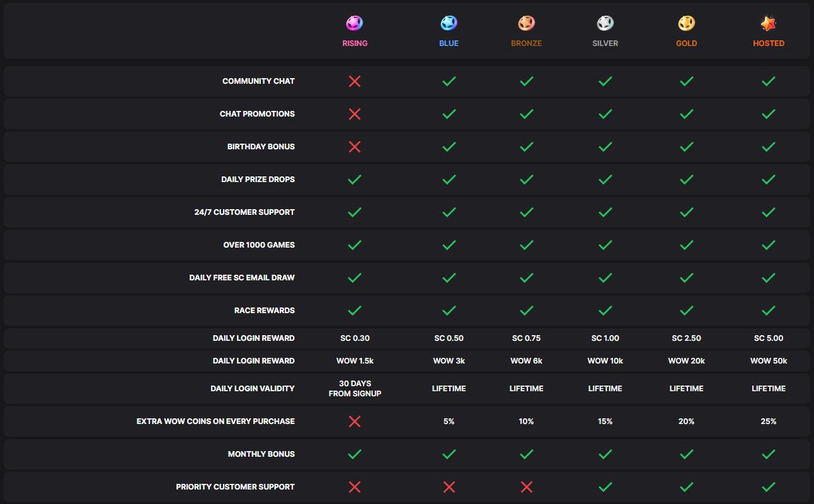
Task: Click the pink Rising tier star icon
Action: click(355, 23)
